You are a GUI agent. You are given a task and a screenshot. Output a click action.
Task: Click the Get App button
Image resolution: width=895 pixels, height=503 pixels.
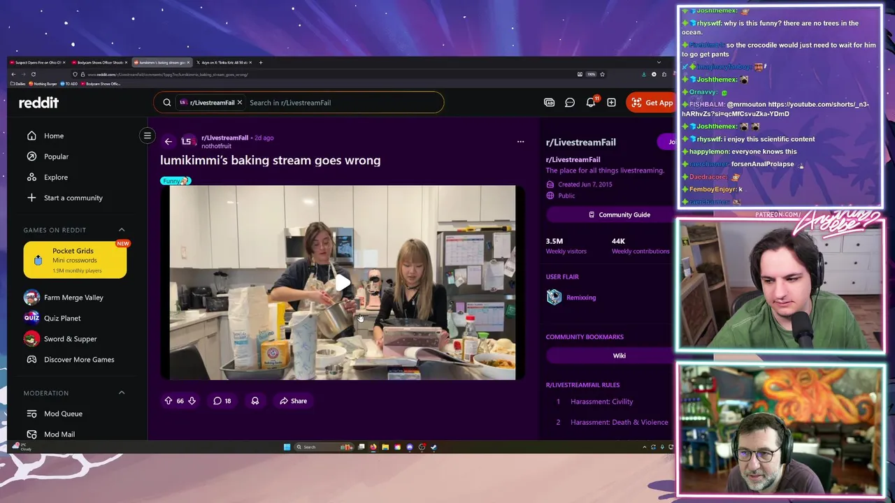pyautogui.click(x=652, y=103)
